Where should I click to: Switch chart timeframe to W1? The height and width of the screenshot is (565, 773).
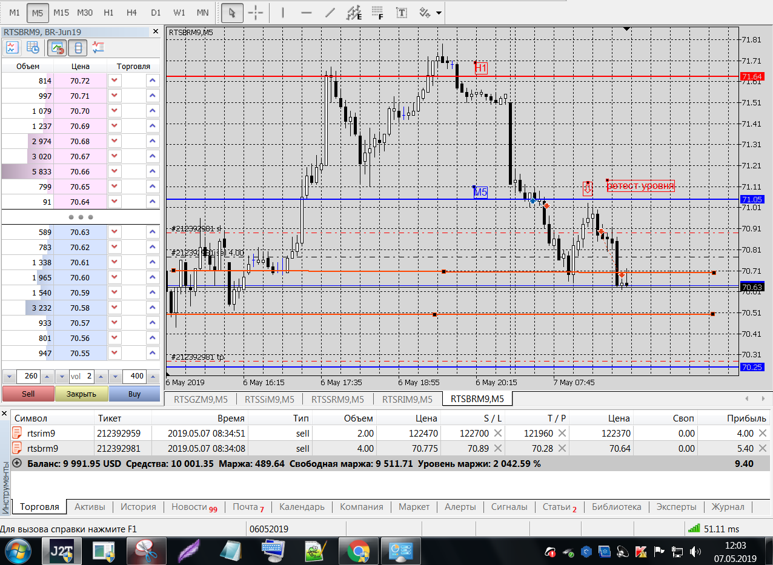[179, 12]
